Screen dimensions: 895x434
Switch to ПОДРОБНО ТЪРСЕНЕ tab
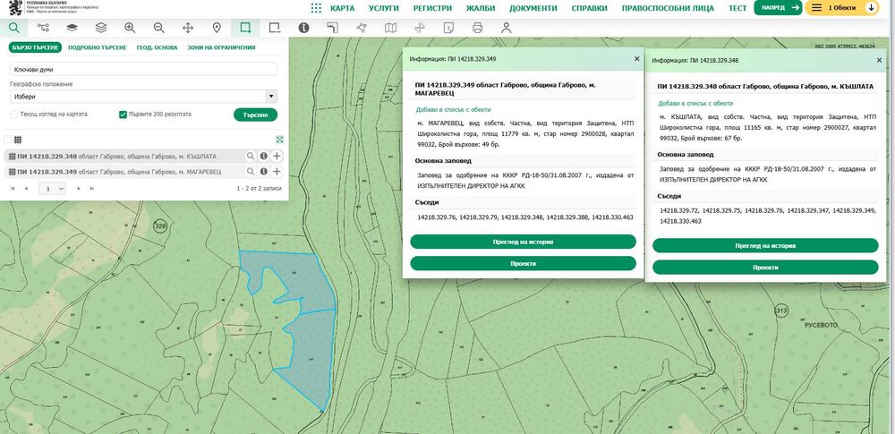pos(97,47)
